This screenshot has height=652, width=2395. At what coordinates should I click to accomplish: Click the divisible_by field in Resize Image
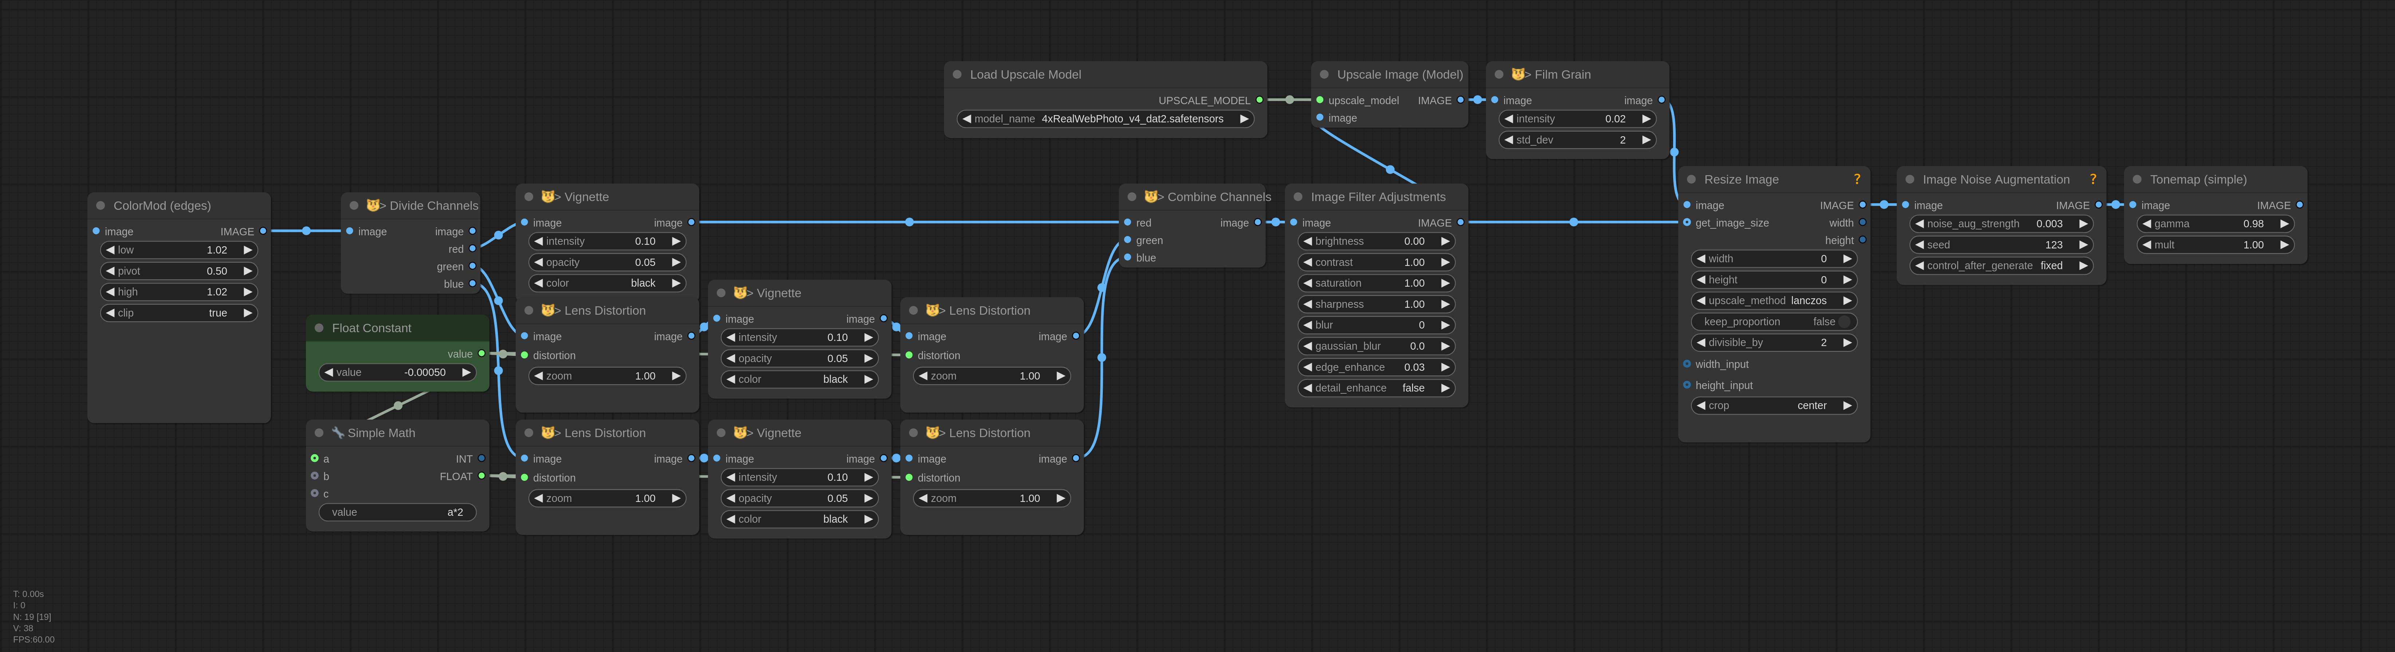(x=1774, y=343)
